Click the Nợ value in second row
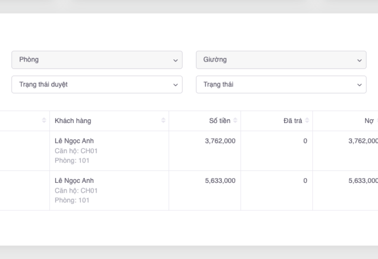This screenshot has height=259, width=378. pyautogui.click(x=363, y=181)
